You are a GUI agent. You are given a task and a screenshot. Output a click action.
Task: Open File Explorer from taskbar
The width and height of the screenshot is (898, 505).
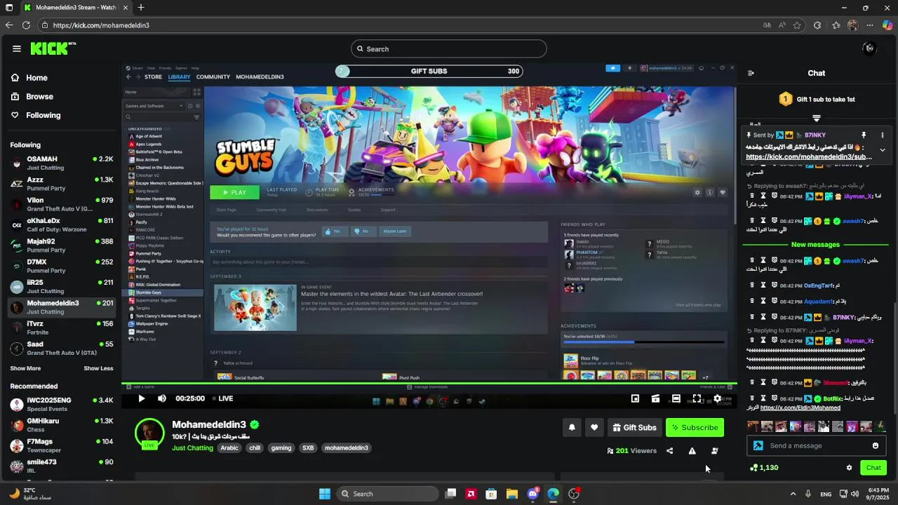click(512, 494)
